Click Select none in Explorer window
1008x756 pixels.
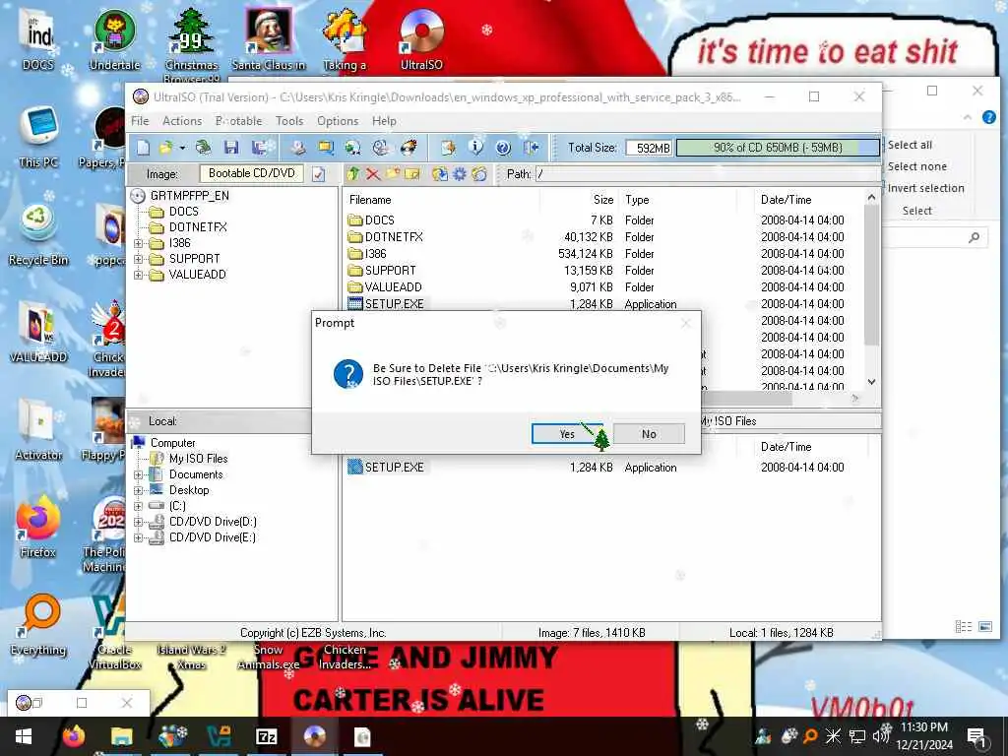point(916,166)
